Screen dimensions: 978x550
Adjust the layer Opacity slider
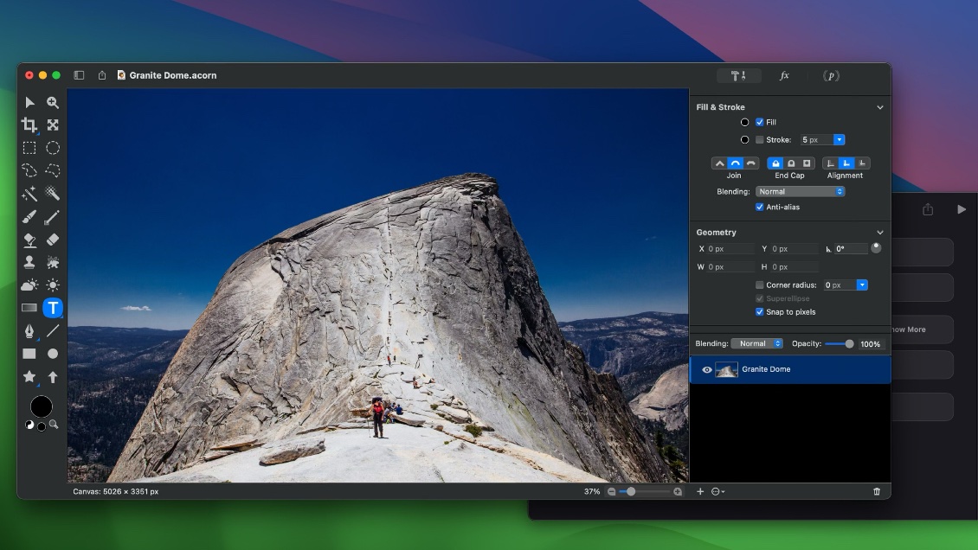848,343
